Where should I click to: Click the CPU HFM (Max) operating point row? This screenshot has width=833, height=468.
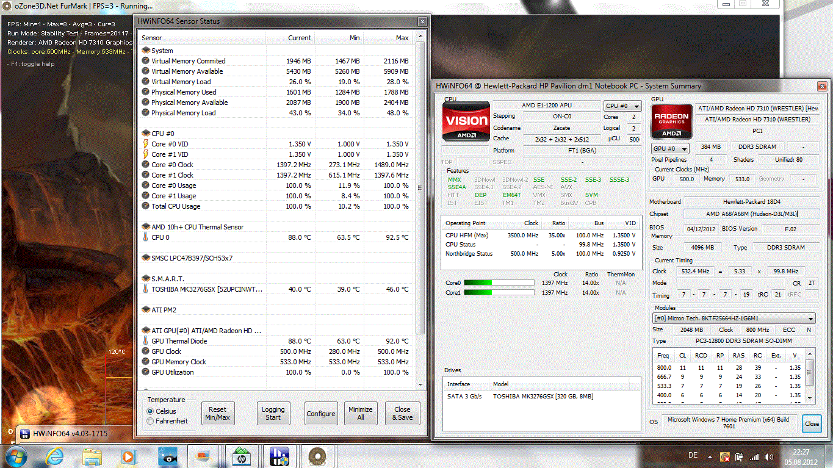click(541, 236)
